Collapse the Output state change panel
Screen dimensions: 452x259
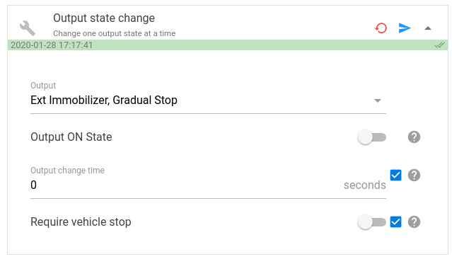(428, 28)
